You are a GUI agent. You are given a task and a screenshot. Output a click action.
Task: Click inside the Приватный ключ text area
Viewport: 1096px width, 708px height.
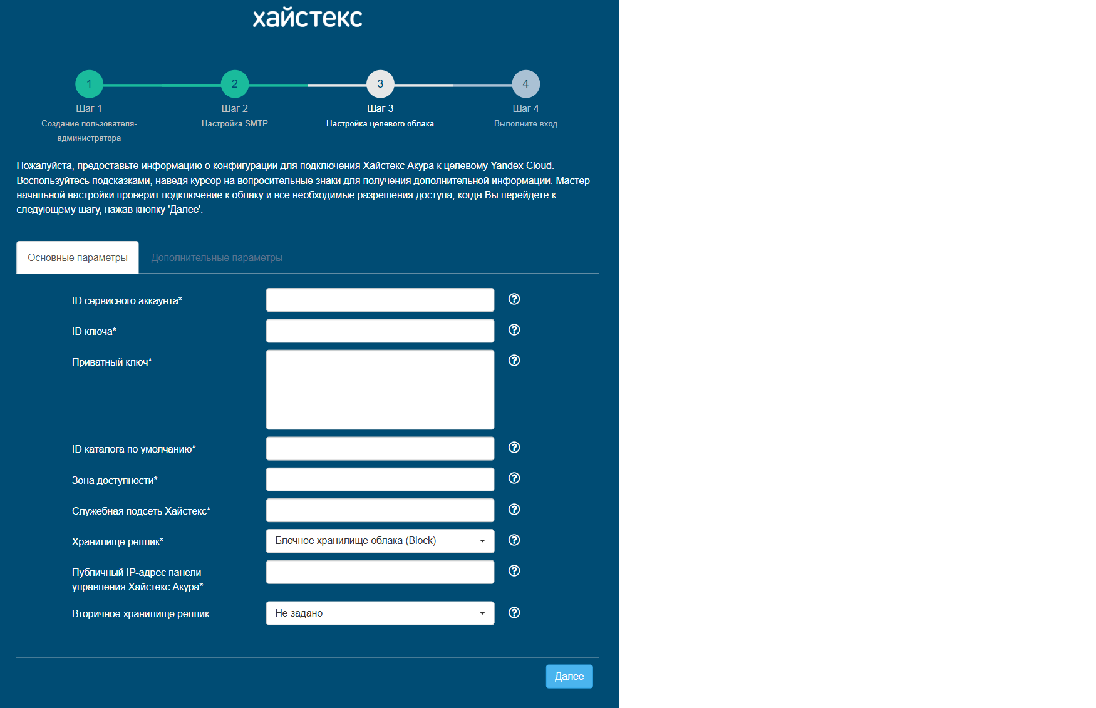click(x=380, y=389)
